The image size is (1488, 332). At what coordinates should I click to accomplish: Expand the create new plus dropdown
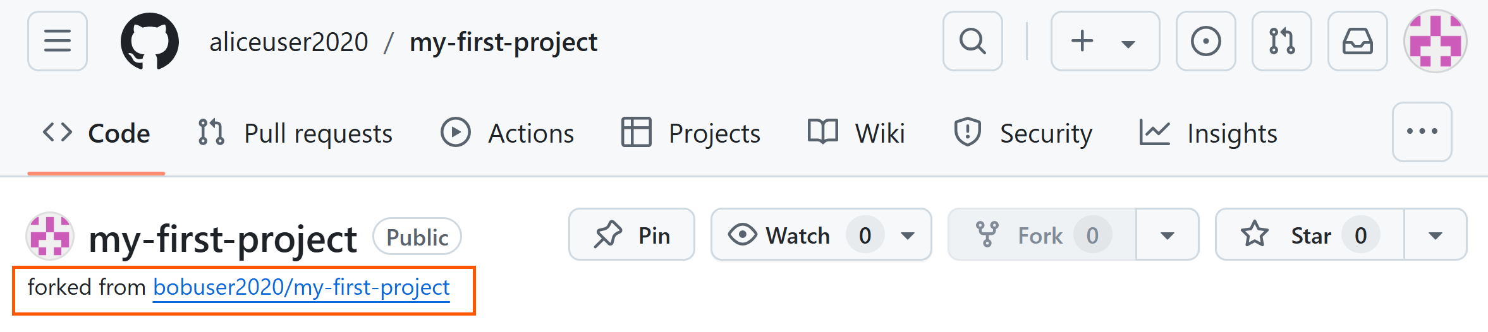click(1104, 42)
